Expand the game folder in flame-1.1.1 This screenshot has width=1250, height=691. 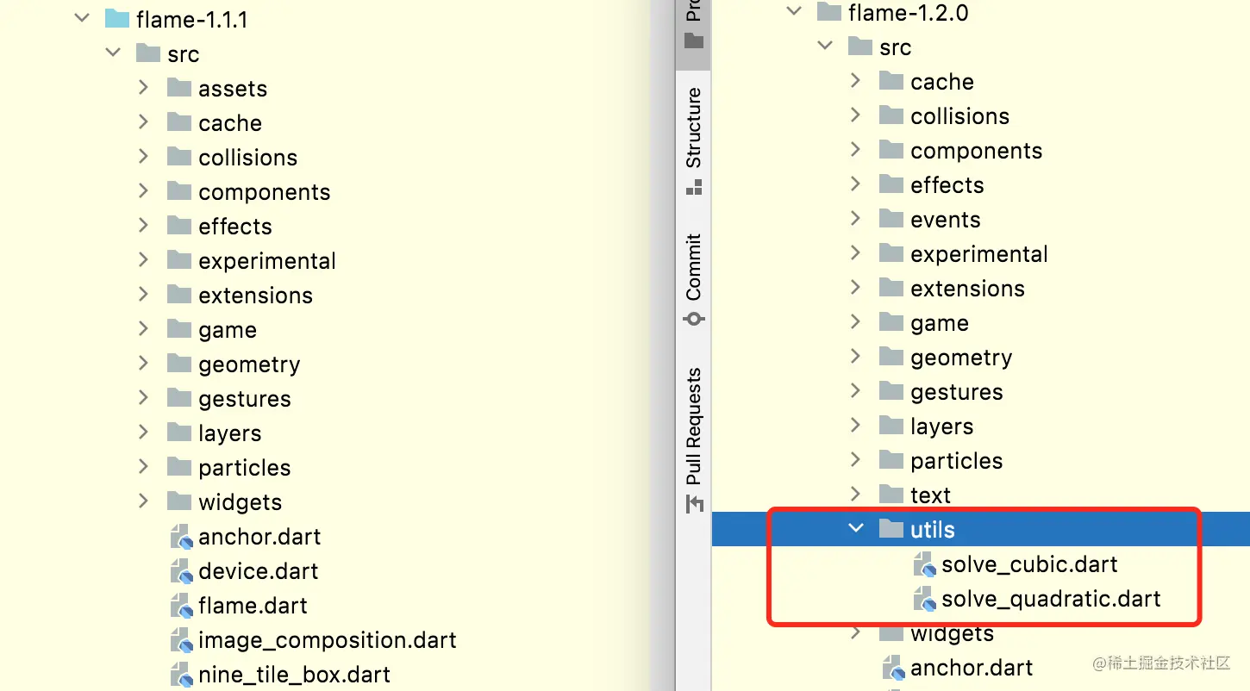(x=143, y=328)
